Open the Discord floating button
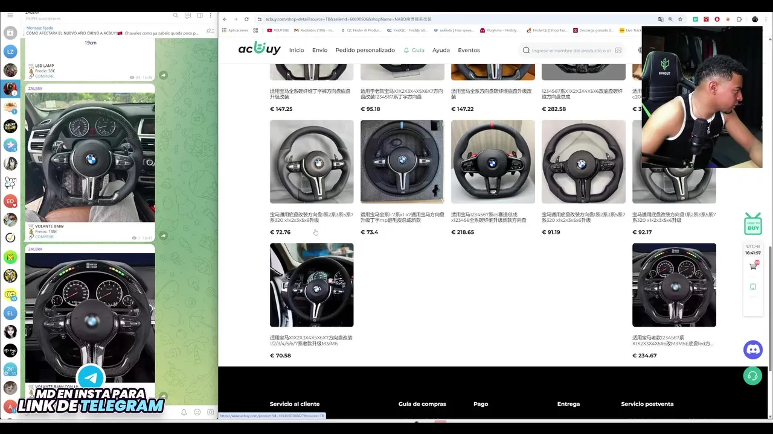Image resolution: width=773 pixels, height=434 pixels. 753,350
